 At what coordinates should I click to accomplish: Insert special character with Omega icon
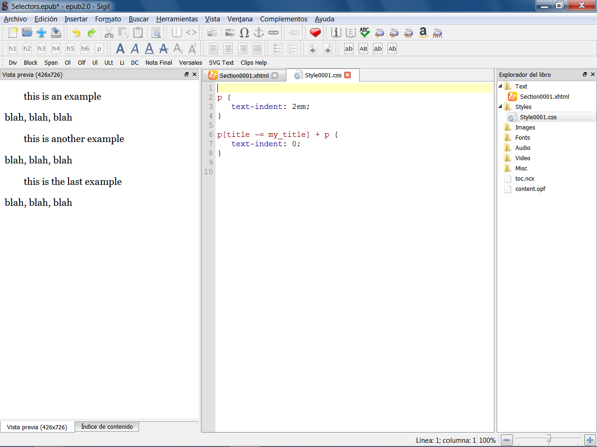click(x=244, y=33)
